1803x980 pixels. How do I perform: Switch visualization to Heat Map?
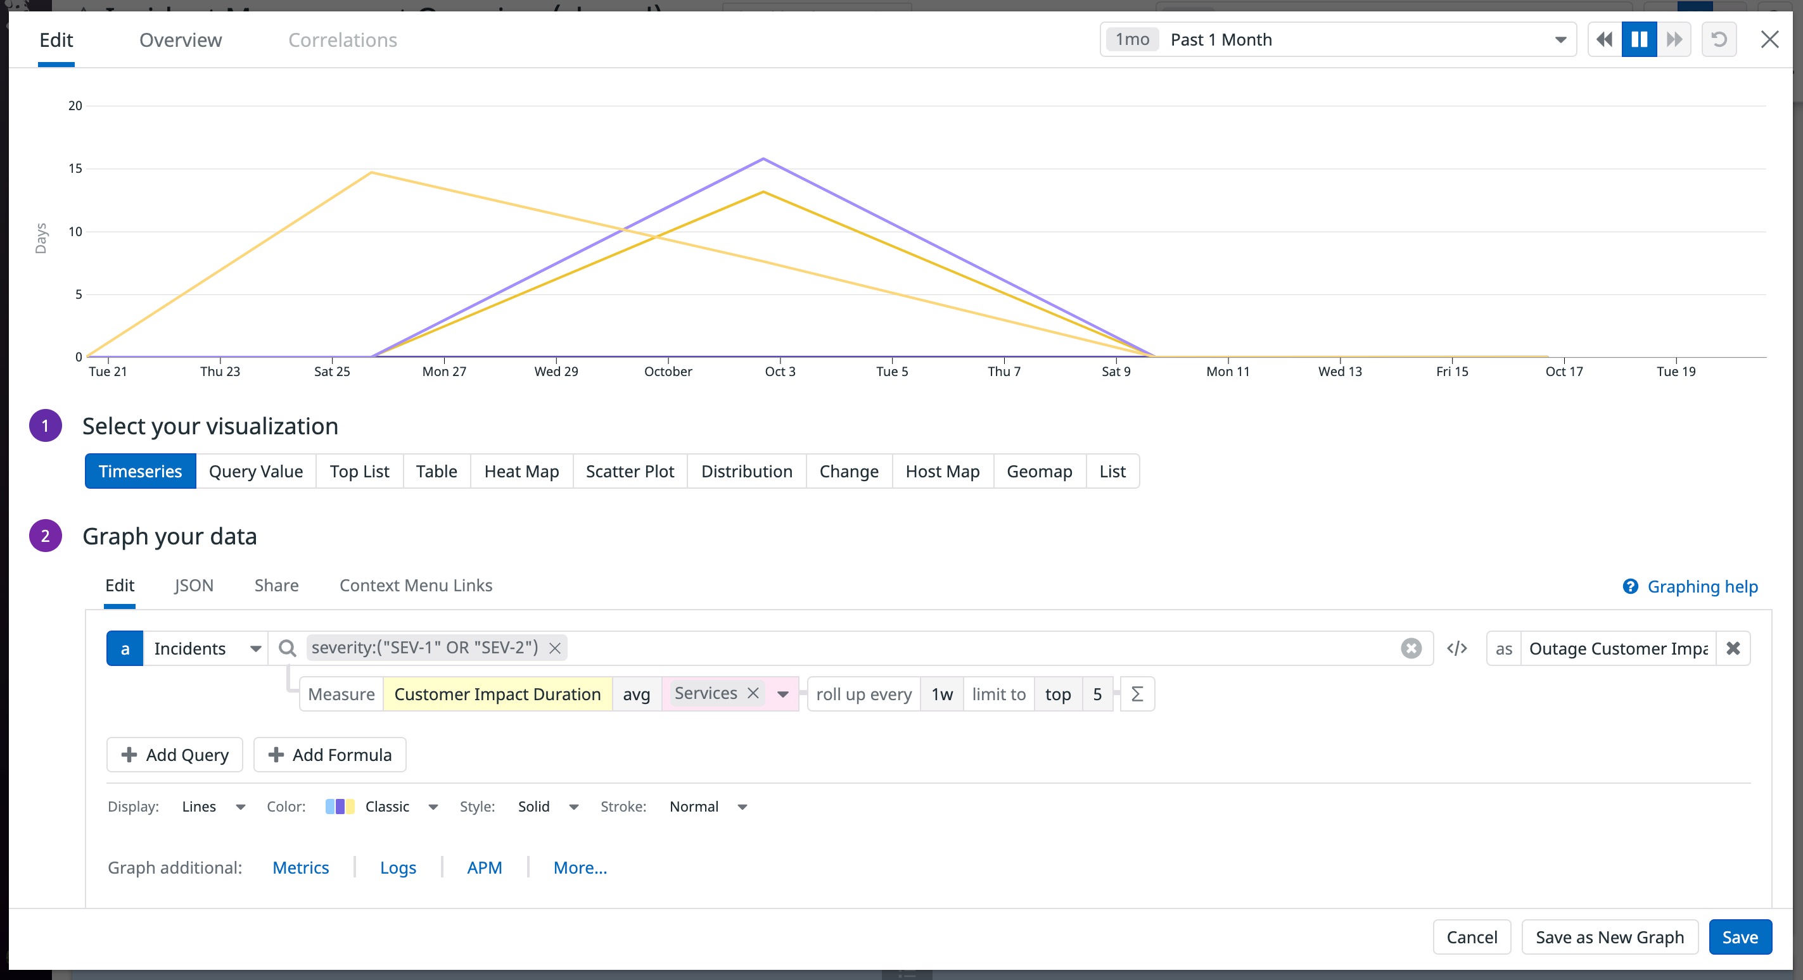coord(521,472)
